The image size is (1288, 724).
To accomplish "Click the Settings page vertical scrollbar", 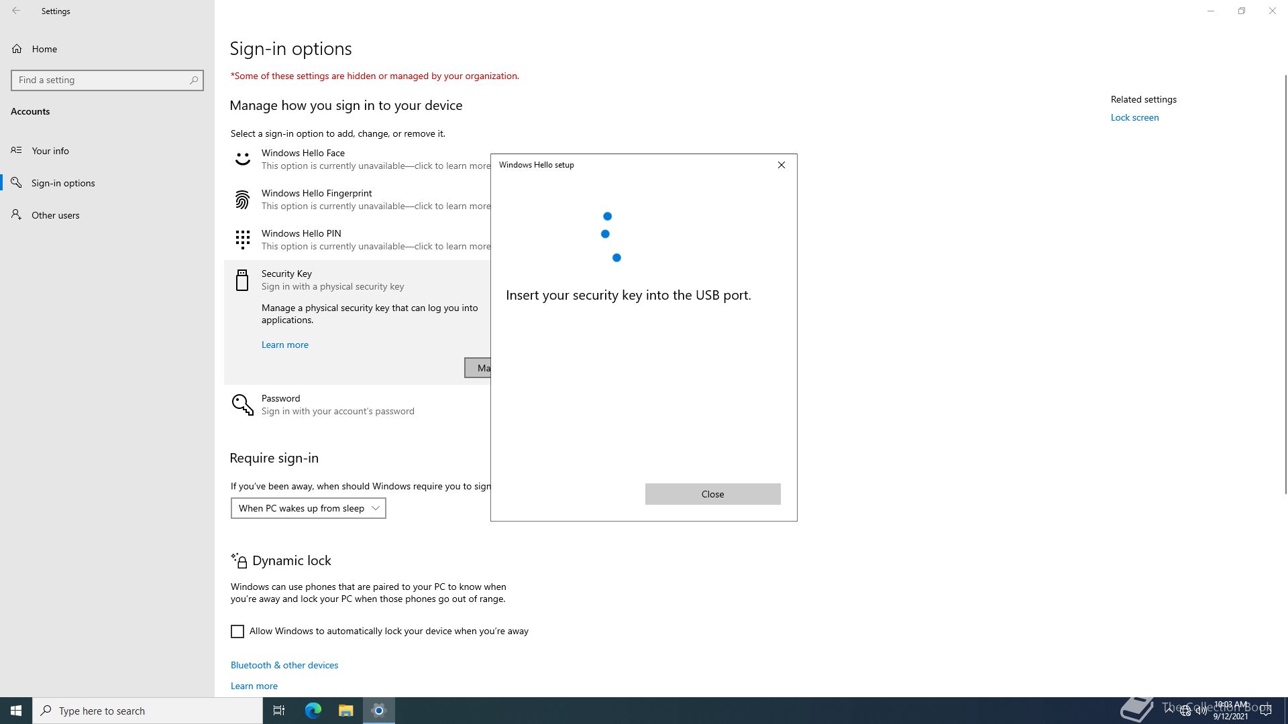I will coord(1285,285).
